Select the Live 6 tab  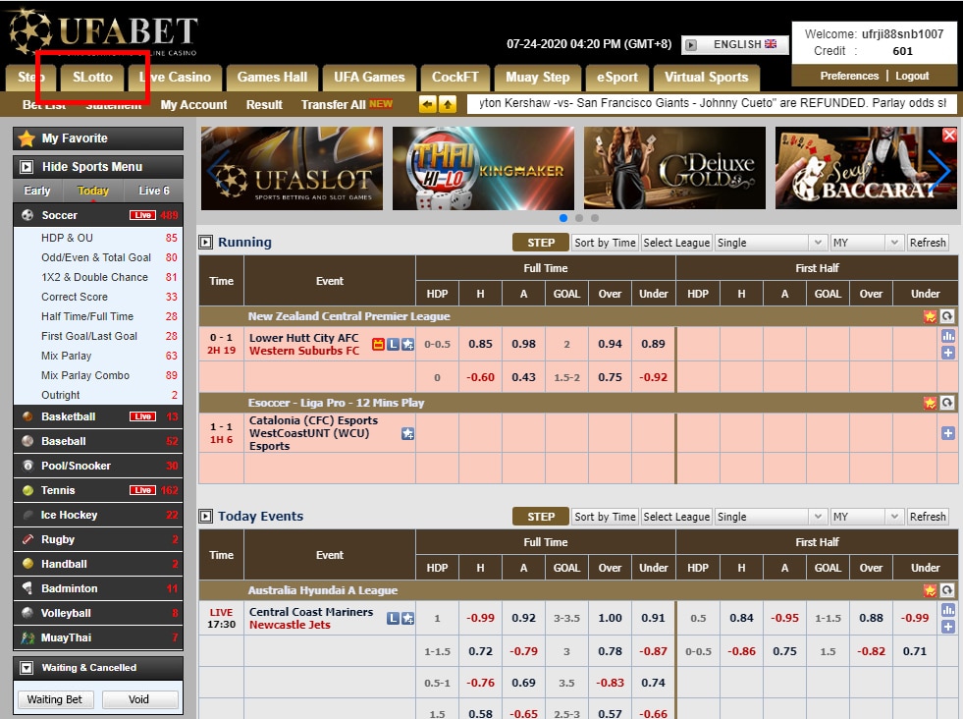[153, 191]
